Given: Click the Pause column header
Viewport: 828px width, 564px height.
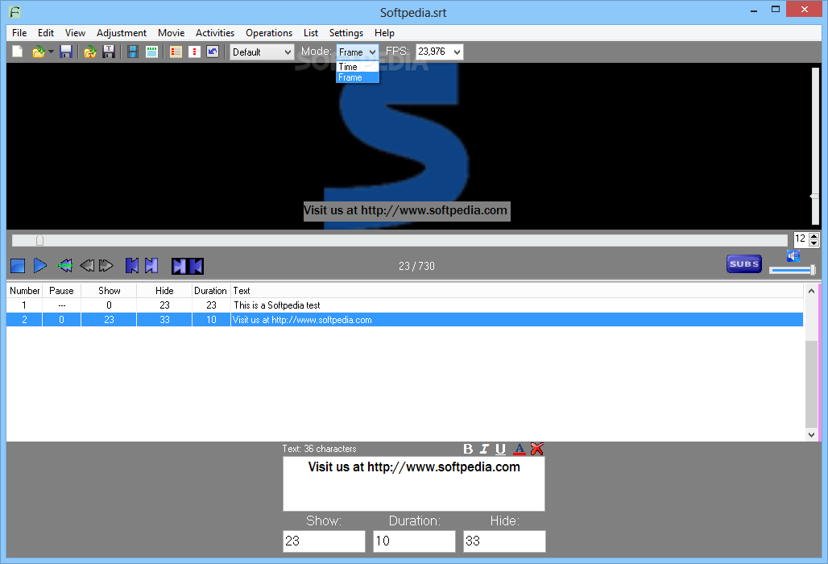Looking at the screenshot, I should [61, 290].
